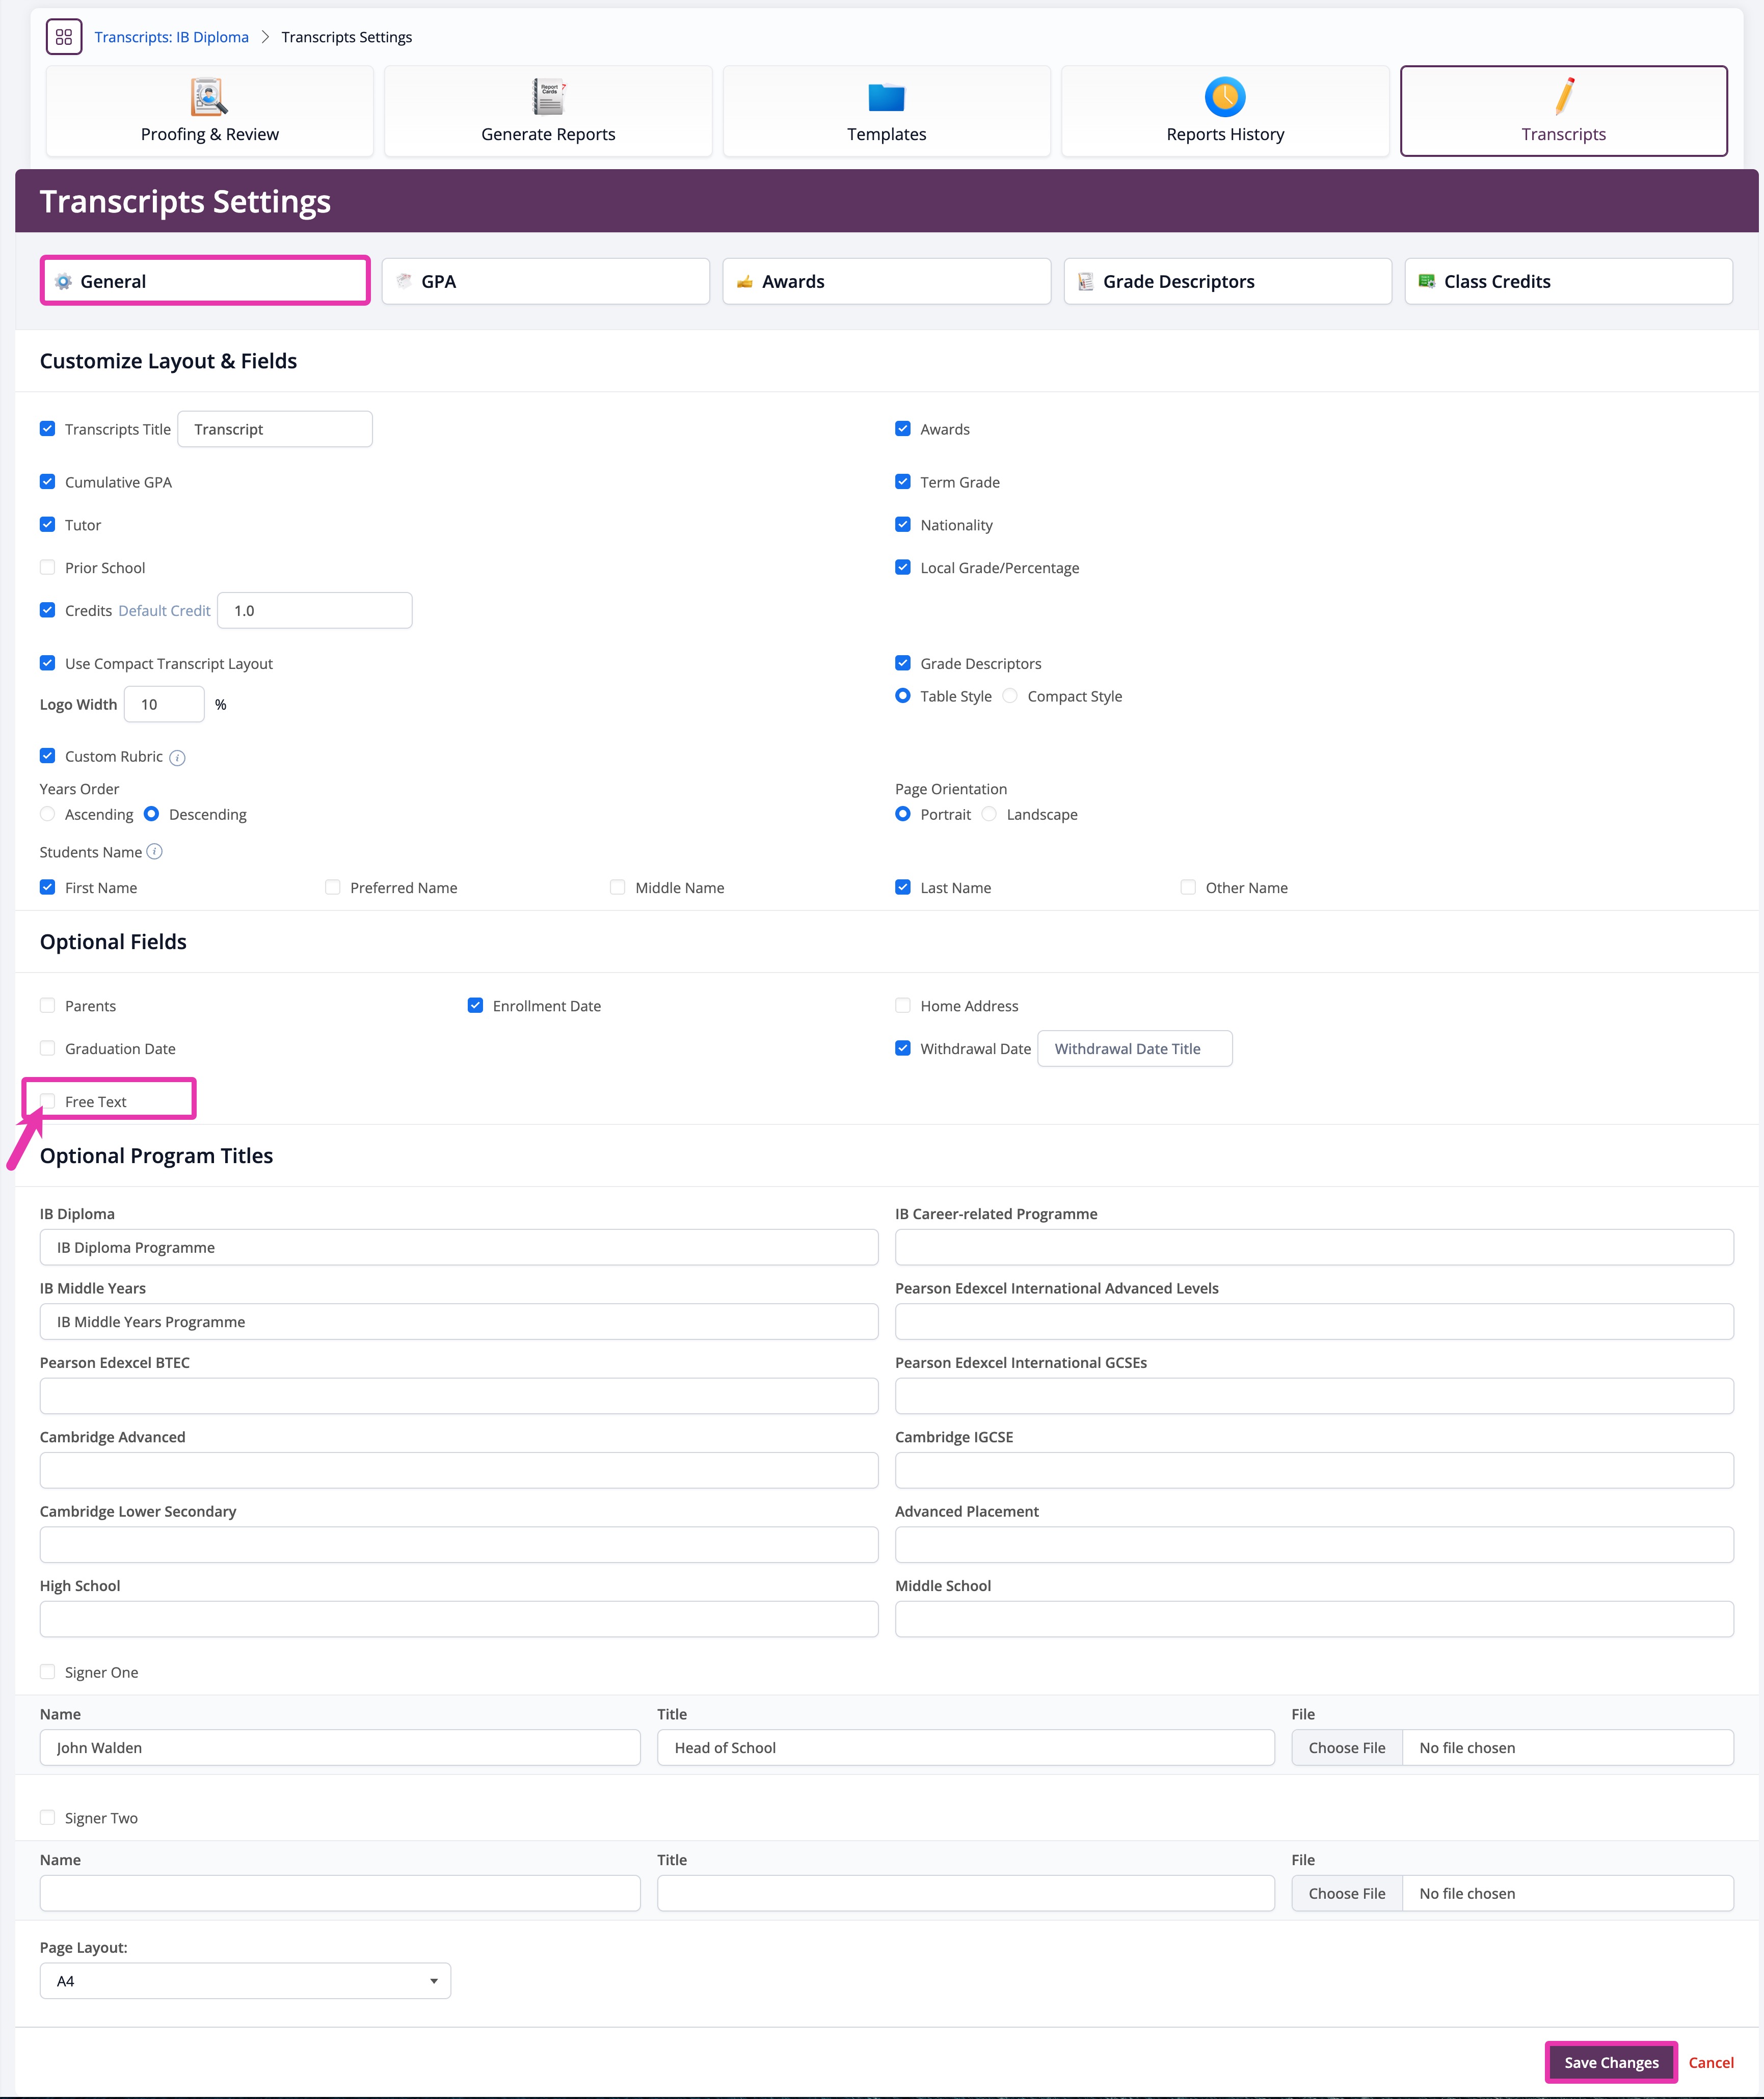Enable the Prior School checkbox
1764x2099 pixels.
(47, 567)
